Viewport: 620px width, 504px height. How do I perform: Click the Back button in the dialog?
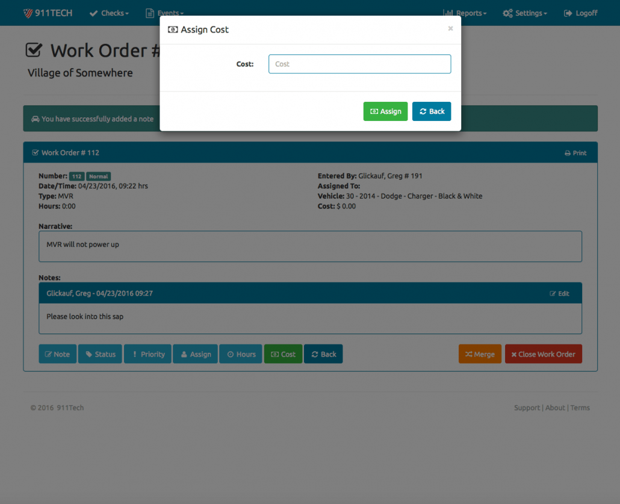432,111
